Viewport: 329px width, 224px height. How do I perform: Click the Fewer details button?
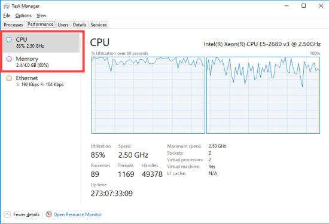(22, 214)
